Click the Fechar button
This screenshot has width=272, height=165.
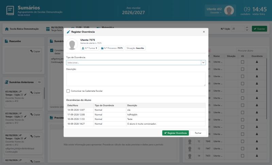point(198,133)
